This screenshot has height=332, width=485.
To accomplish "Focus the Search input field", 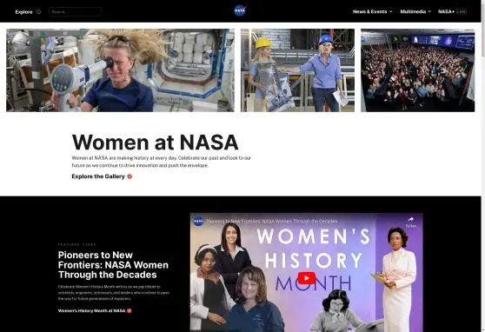I will tap(75, 12).
